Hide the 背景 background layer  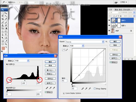(109, 31)
